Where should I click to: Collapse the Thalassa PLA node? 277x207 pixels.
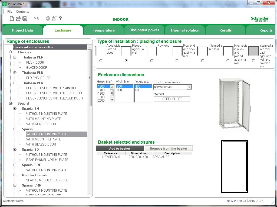(x=15, y=83)
